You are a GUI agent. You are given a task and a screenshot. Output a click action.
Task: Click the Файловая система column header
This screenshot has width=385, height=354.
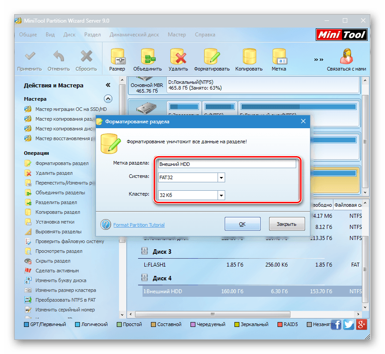348,205
